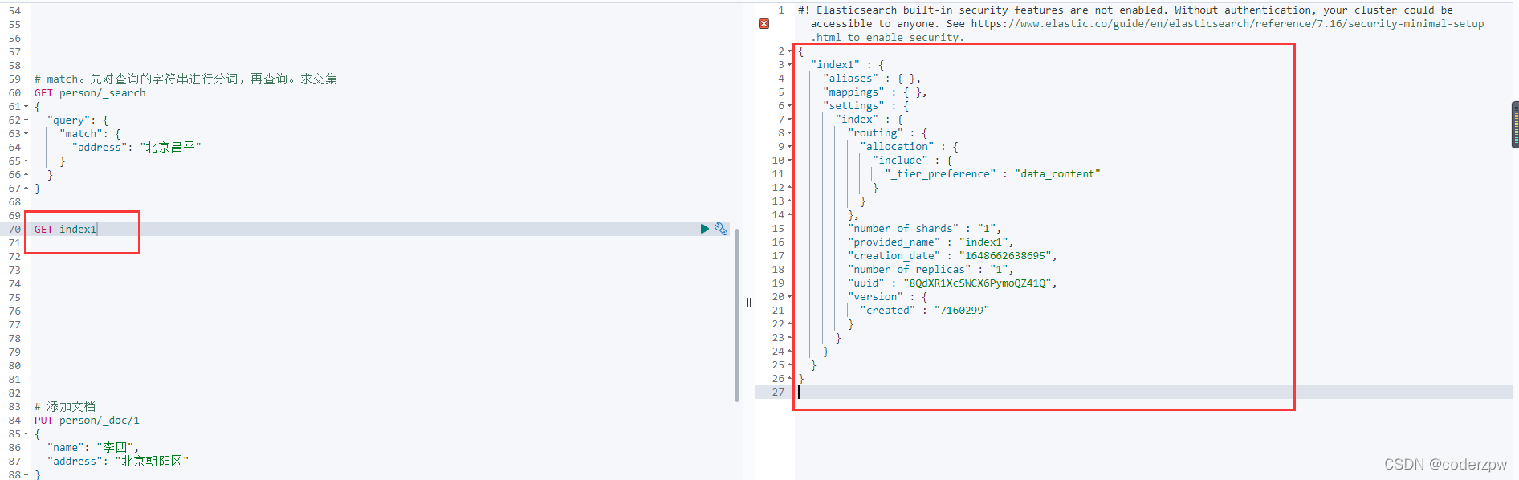The height and width of the screenshot is (480, 1519).
Task: Click the fold arrow at line 67 closing brace
Action: (26, 189)
